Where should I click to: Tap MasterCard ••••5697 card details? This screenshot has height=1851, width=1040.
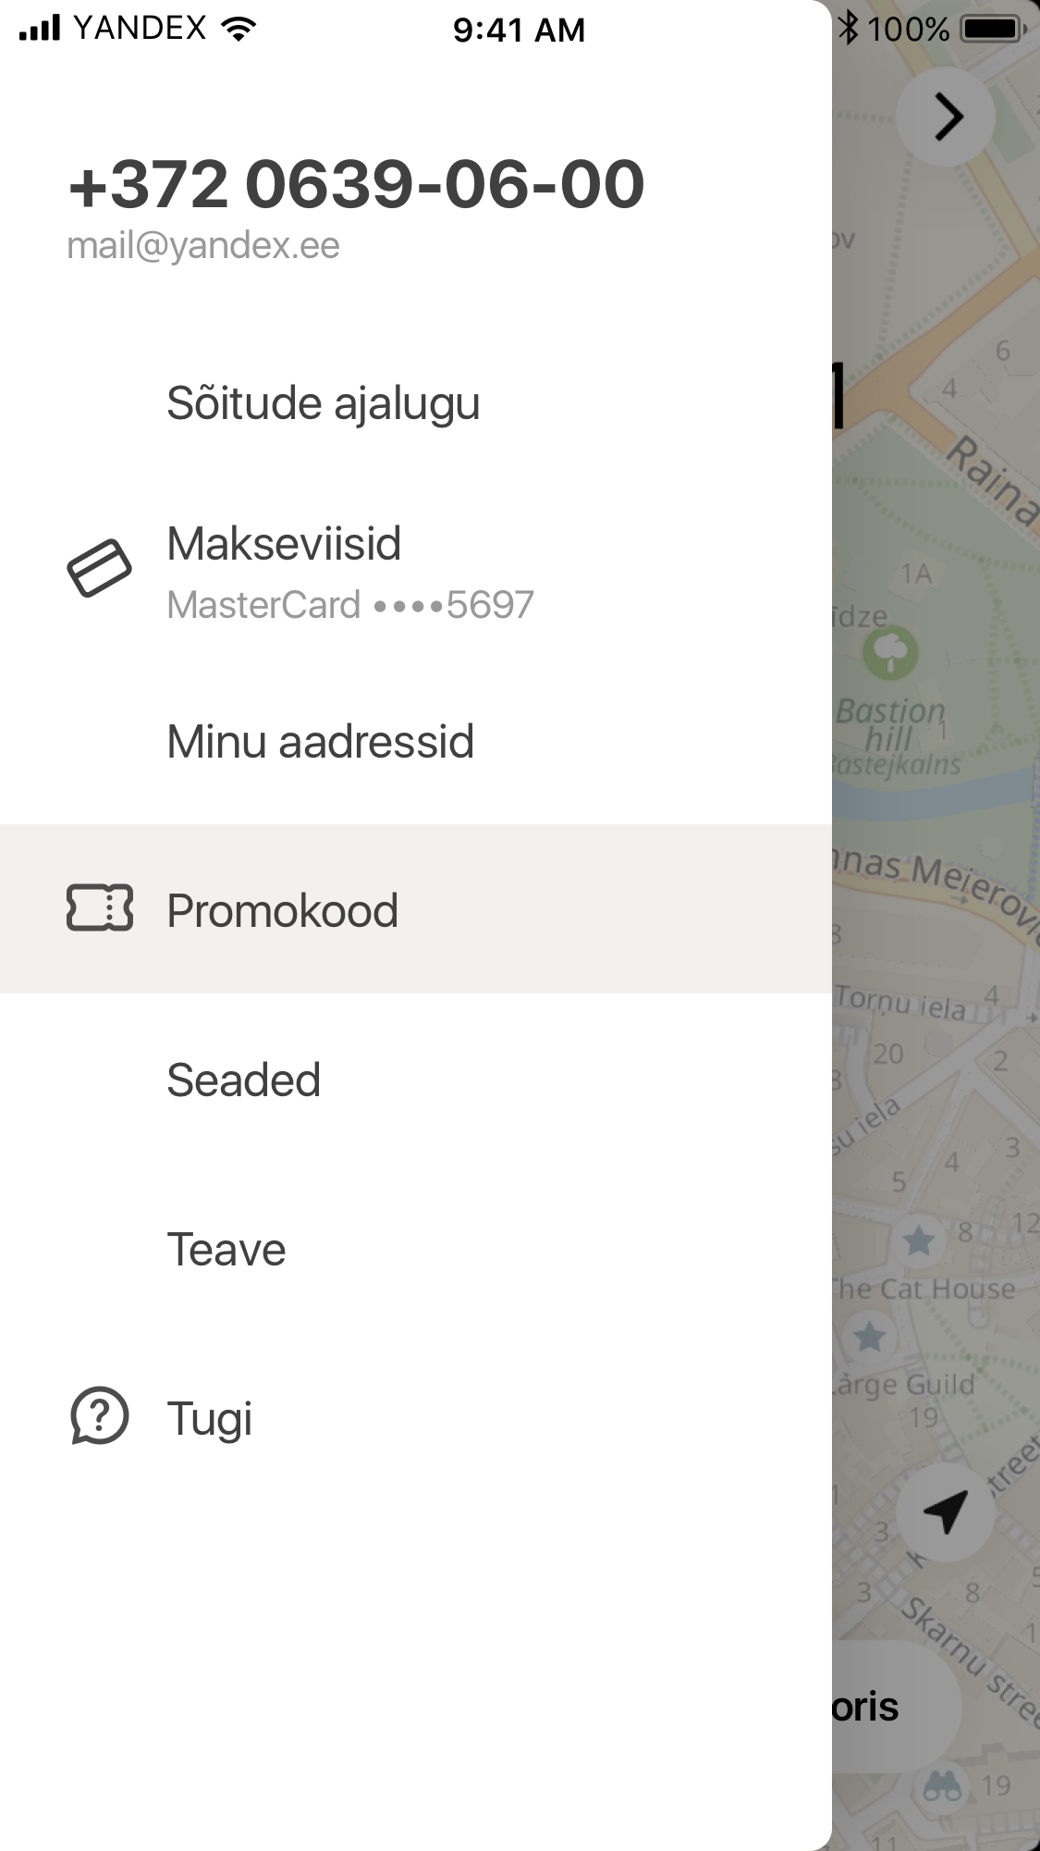[x=350, y=605]
